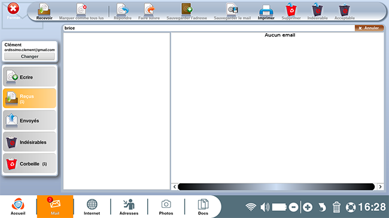Zoom in with plus icon
This screenshot has height=218, width=389.
[308, 207]
